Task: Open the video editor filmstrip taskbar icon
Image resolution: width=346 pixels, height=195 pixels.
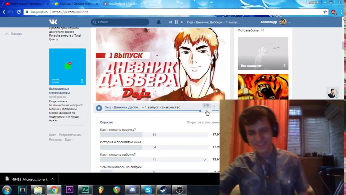Action: 23,190
